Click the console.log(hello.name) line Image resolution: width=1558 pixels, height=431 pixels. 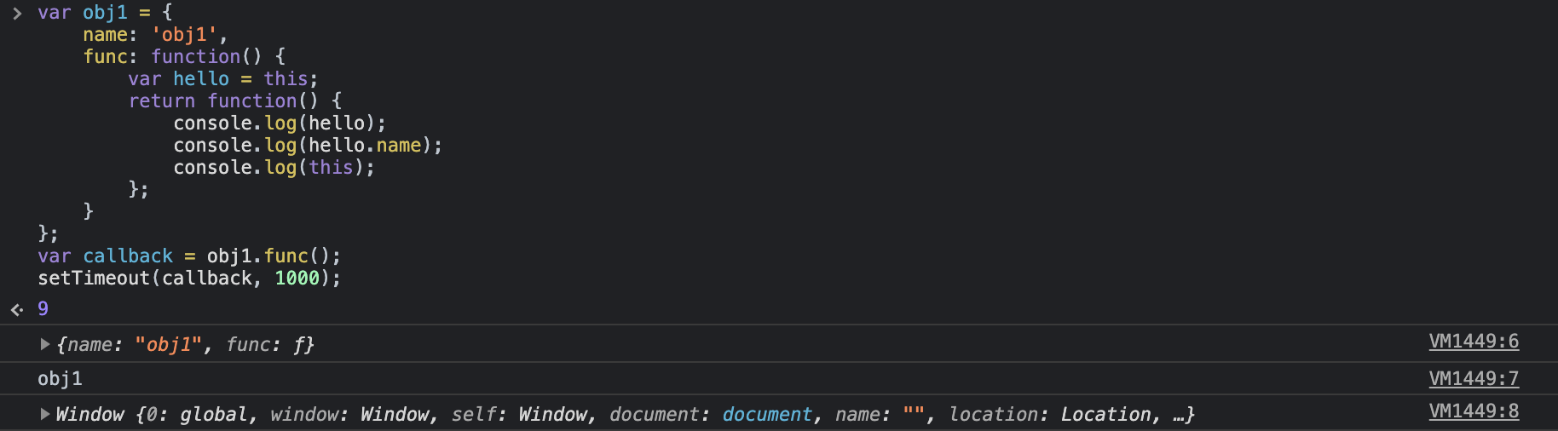coord(308,145)
